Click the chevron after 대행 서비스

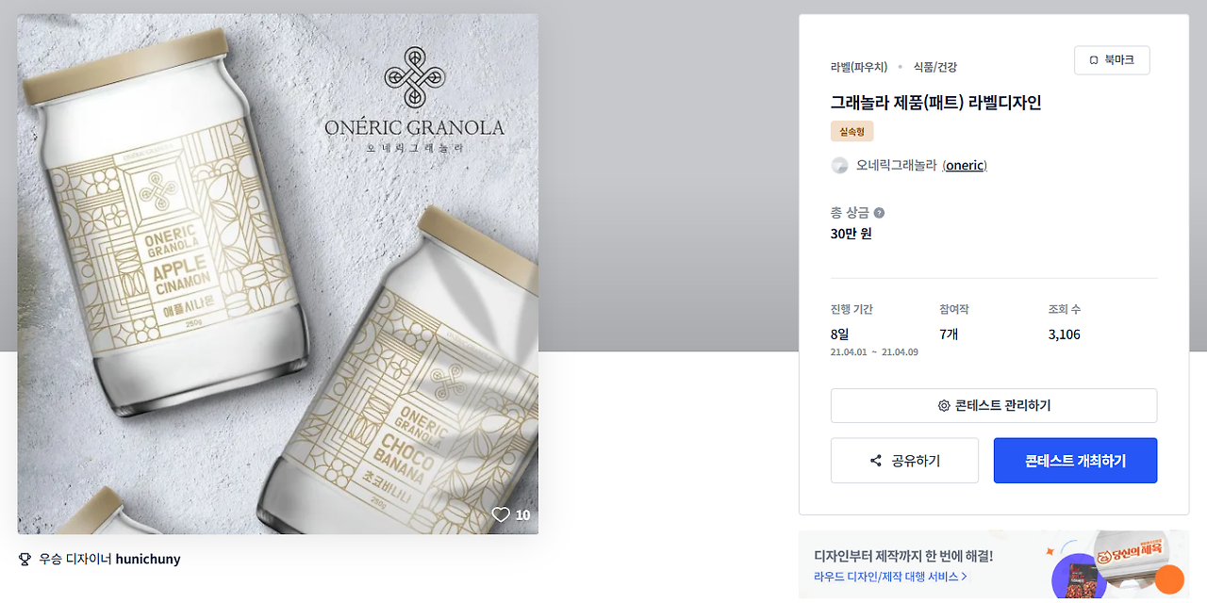pos(965,577)
